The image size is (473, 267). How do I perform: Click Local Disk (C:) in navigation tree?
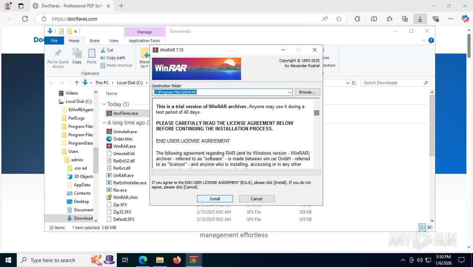click(x=79, y=102)
